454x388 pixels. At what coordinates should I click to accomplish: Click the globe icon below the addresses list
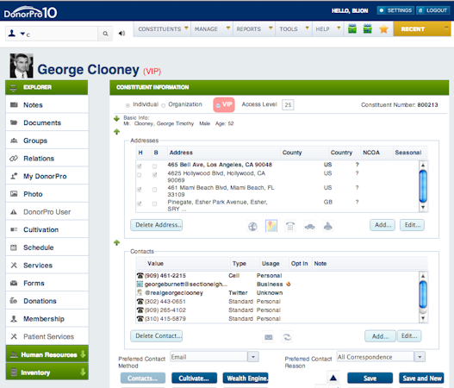tap(252, 226)
